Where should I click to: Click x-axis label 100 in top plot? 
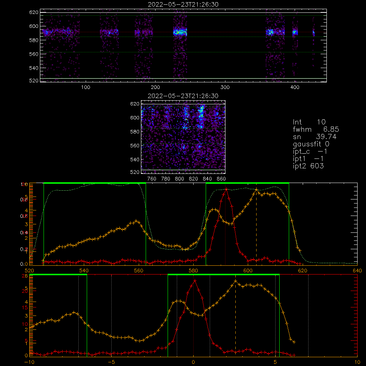tap(86, 87)
